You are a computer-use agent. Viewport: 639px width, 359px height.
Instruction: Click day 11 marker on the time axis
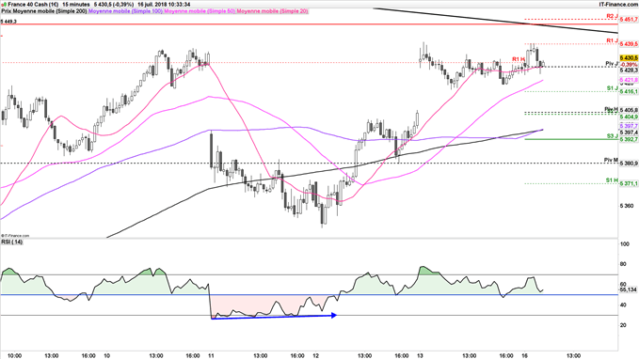coord(210,355)
